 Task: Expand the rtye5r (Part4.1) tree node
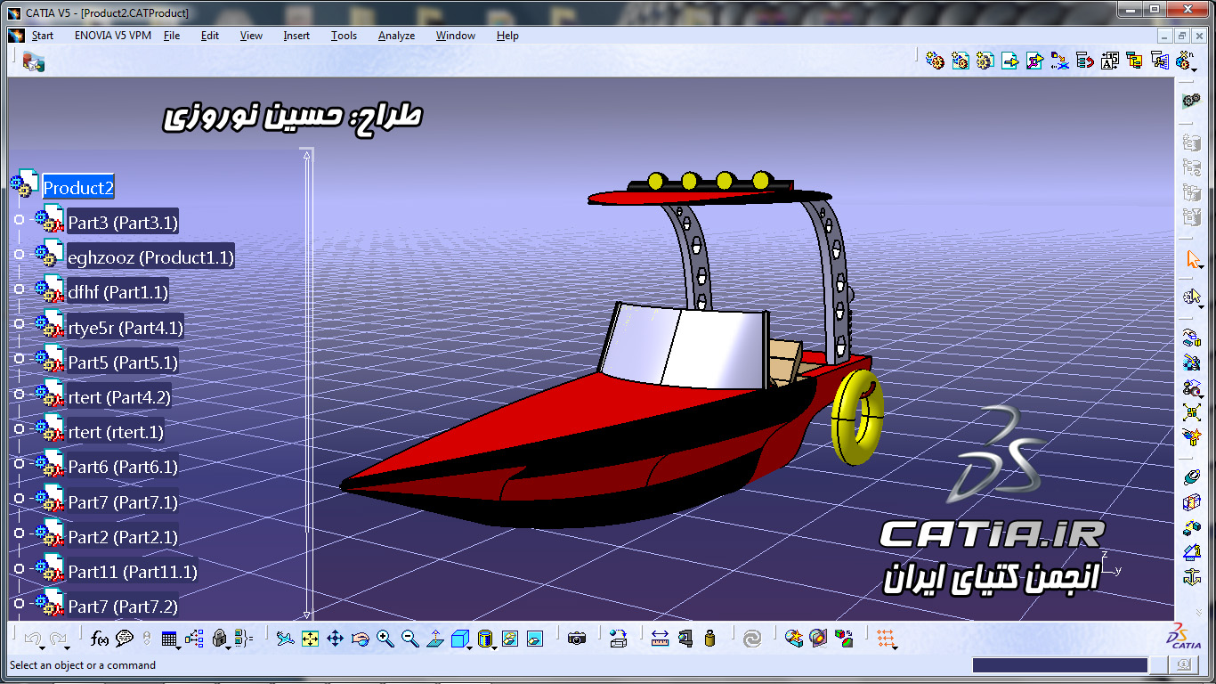click(x=19, y=324)
